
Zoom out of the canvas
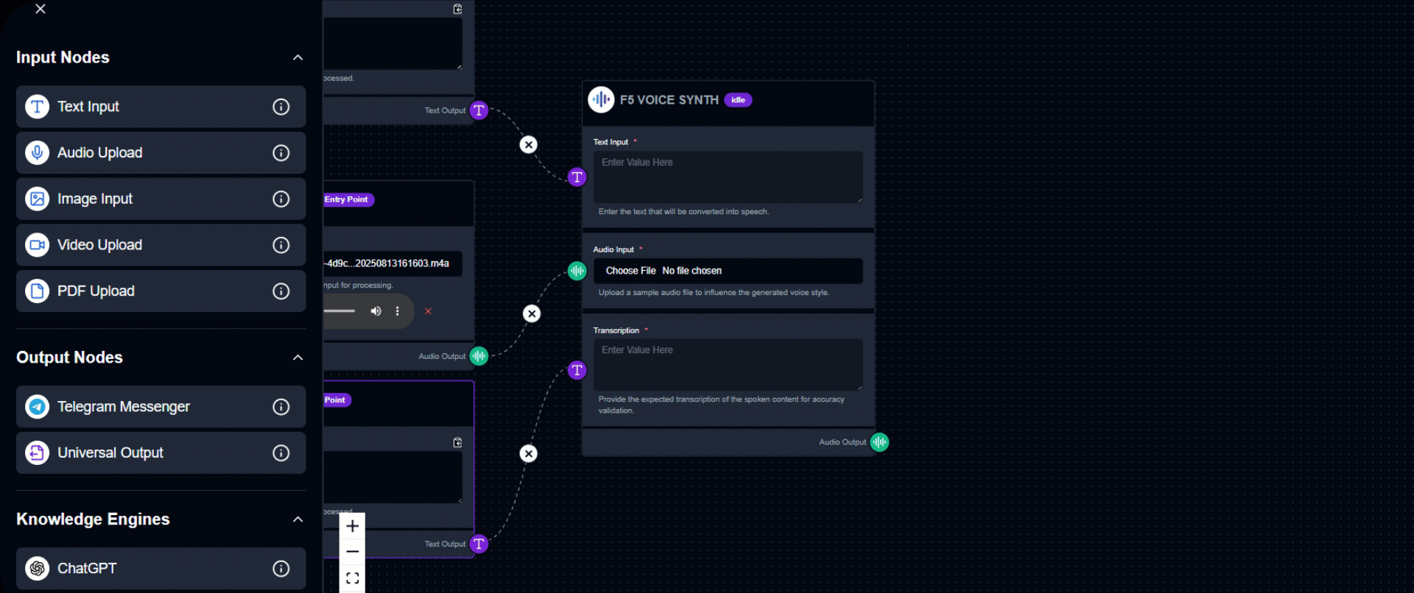[352, 552]
